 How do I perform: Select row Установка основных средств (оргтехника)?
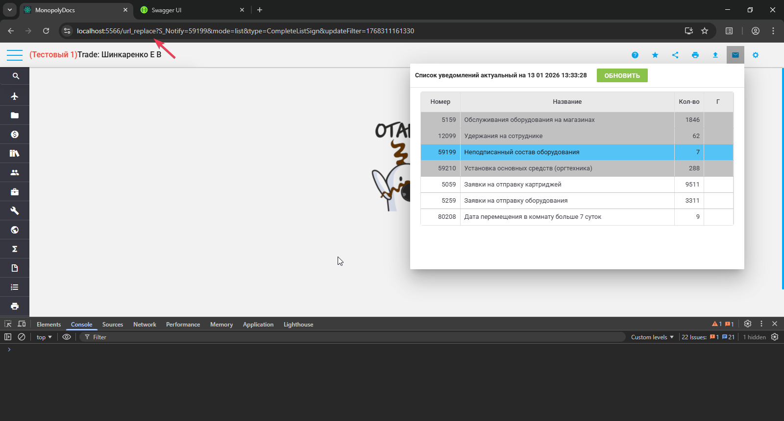pos(577,168)
